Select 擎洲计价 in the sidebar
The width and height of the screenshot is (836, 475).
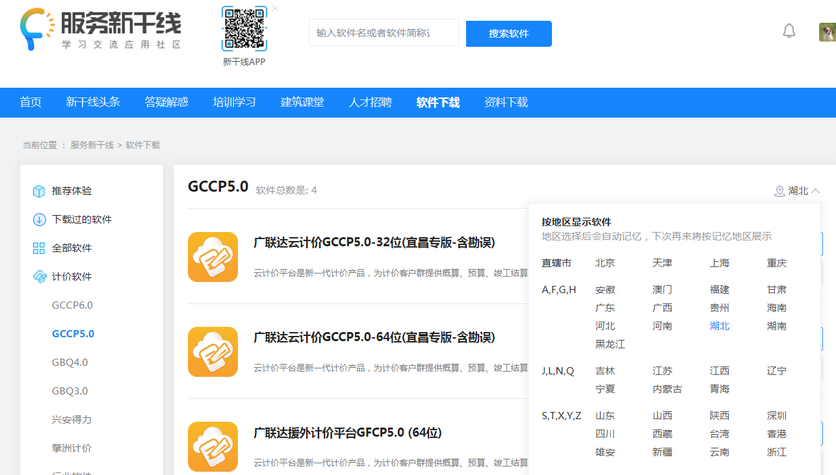72,448
